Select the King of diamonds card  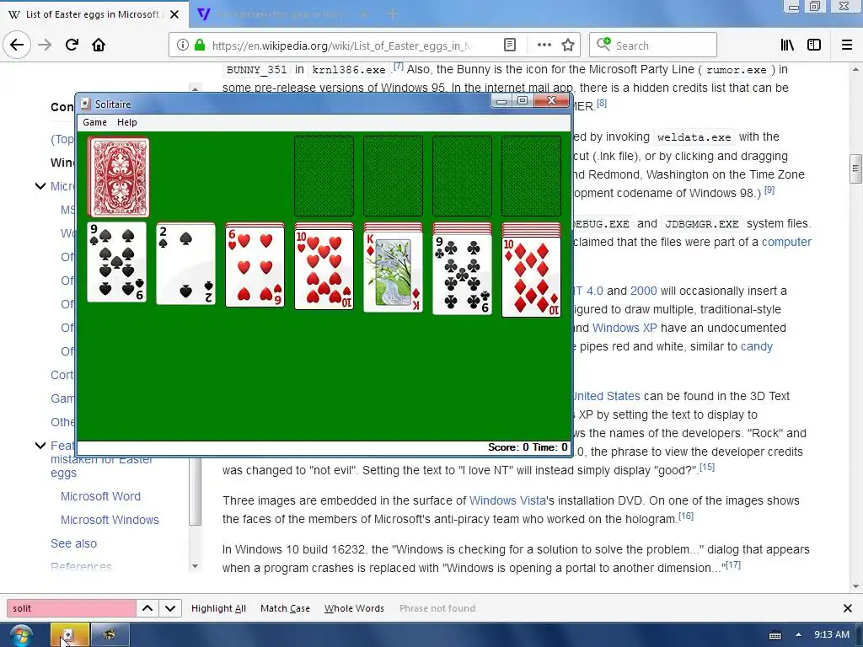coord(393,272)
